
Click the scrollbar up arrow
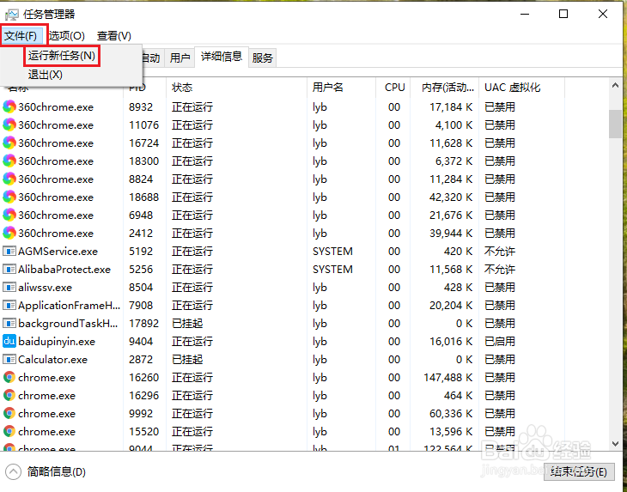tap(615, 86)
